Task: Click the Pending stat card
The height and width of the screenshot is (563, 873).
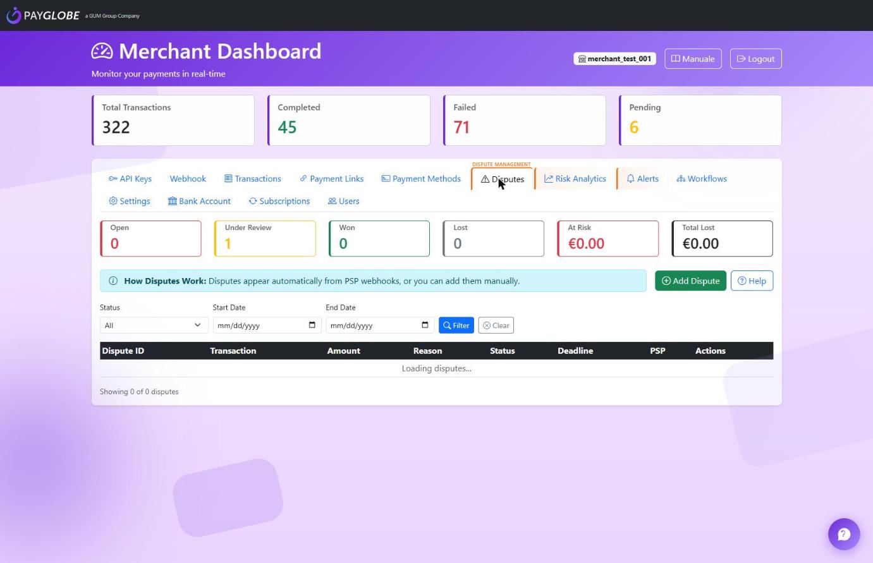Action: (x=700, y=120)
